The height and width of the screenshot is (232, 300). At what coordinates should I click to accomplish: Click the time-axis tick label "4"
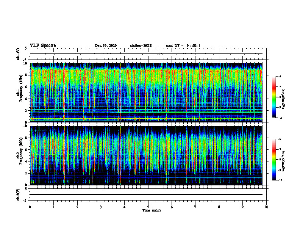125,207
